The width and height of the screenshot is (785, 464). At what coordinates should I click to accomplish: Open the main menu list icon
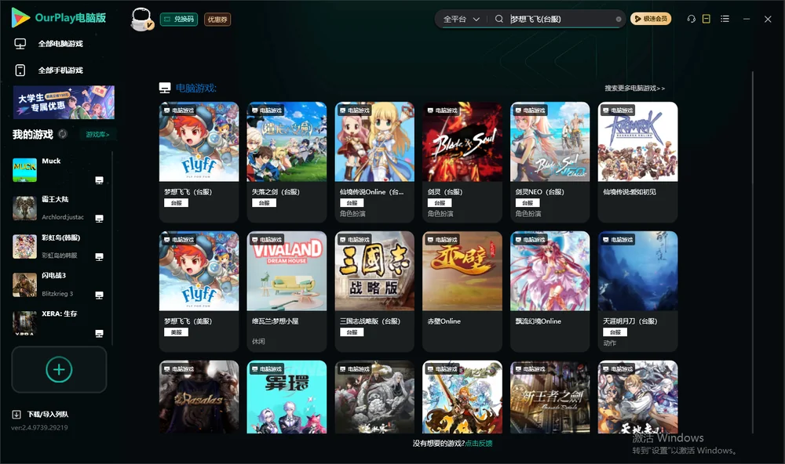point(725,19)
